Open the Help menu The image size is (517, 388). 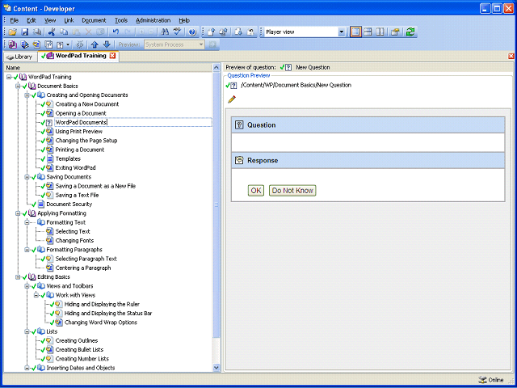(184, 20)
